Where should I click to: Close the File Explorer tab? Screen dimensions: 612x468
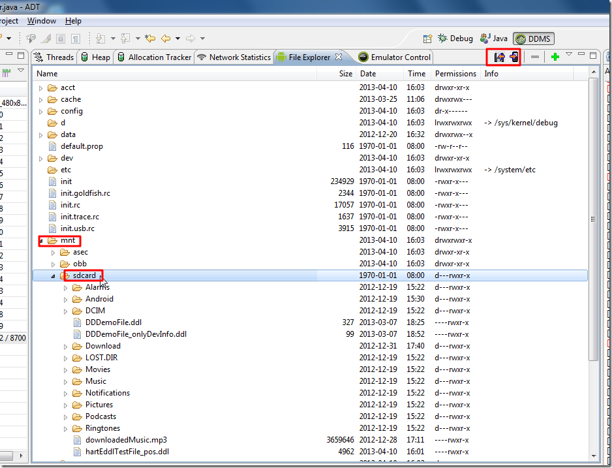coord(339,57)
